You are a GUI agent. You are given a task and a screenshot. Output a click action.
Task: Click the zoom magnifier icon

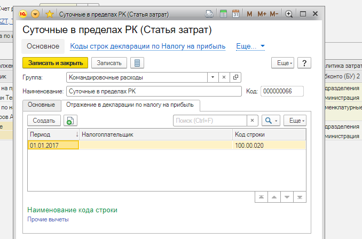[x=288, y=14]
